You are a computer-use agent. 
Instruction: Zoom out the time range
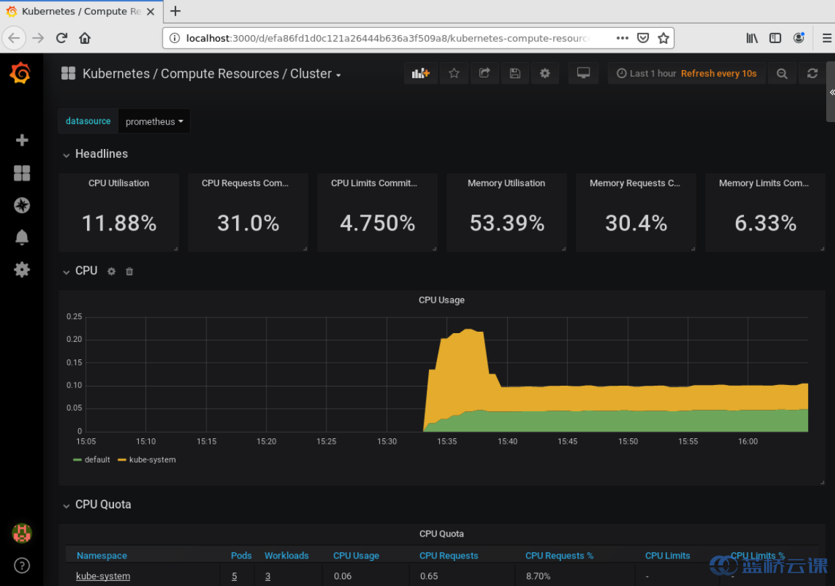[782, 74]
